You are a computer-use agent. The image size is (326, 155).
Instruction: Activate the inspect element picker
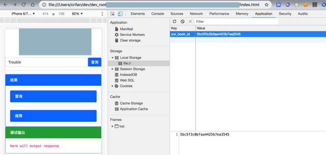(x=112, y=14)
